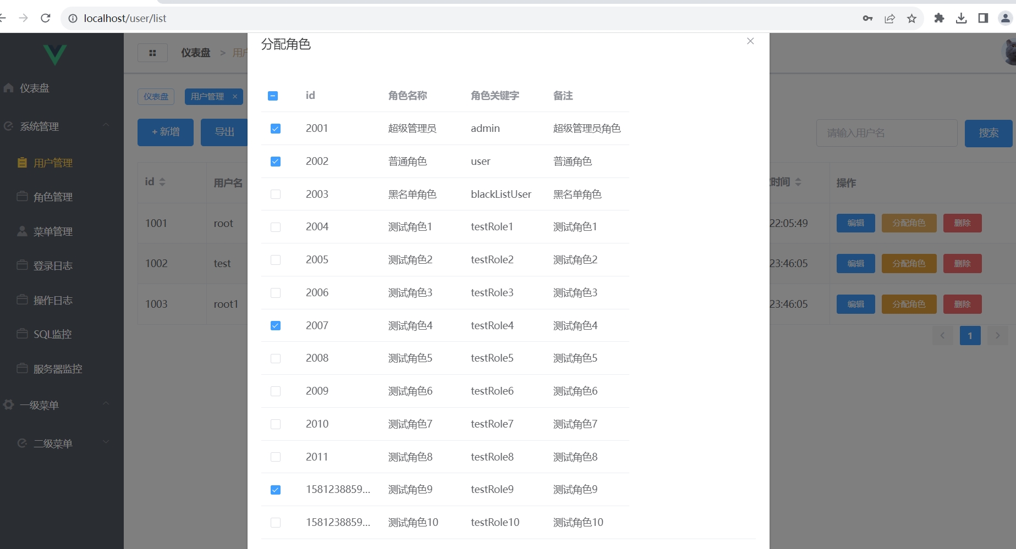Screen dimensions: 1016x549
Task: Open 角色管理 menu item
Action: pos(62,197)
